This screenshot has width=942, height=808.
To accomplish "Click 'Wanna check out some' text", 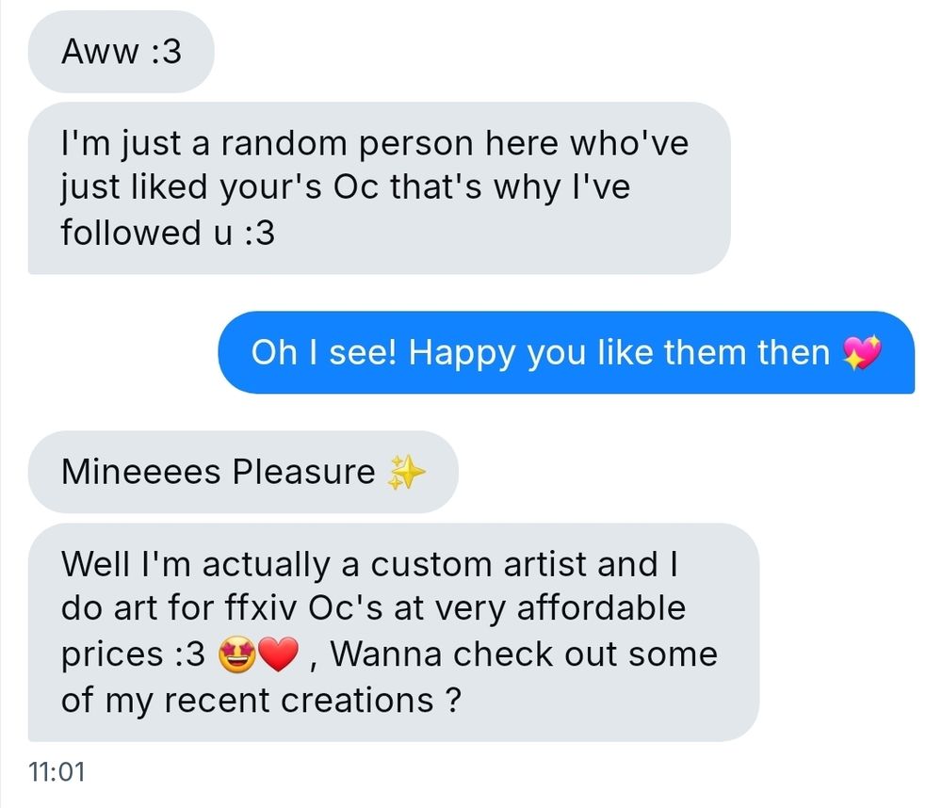I will pyautogui.click(x=524, y=654).
